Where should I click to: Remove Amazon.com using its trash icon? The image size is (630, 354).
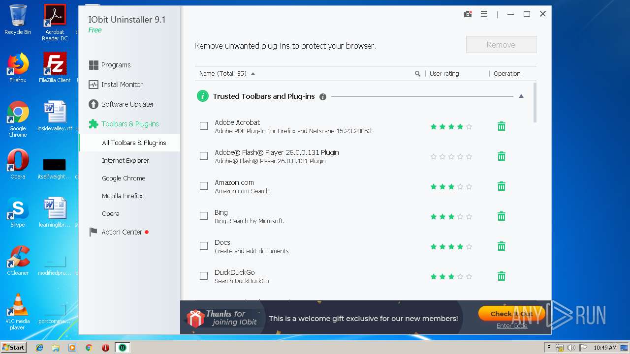[502, 186]
